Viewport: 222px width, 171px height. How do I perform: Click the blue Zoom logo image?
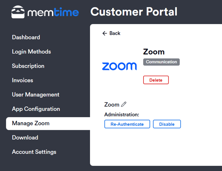coord(119,66)
